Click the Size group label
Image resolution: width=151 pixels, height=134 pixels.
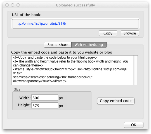click(17, 89)
